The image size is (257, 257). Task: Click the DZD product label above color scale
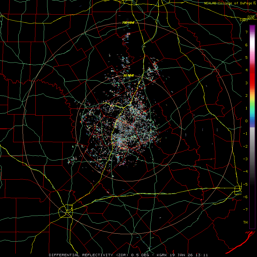coord(251,17)
